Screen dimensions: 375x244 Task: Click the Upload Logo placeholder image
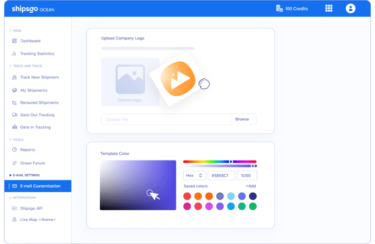tap(130, 82)
